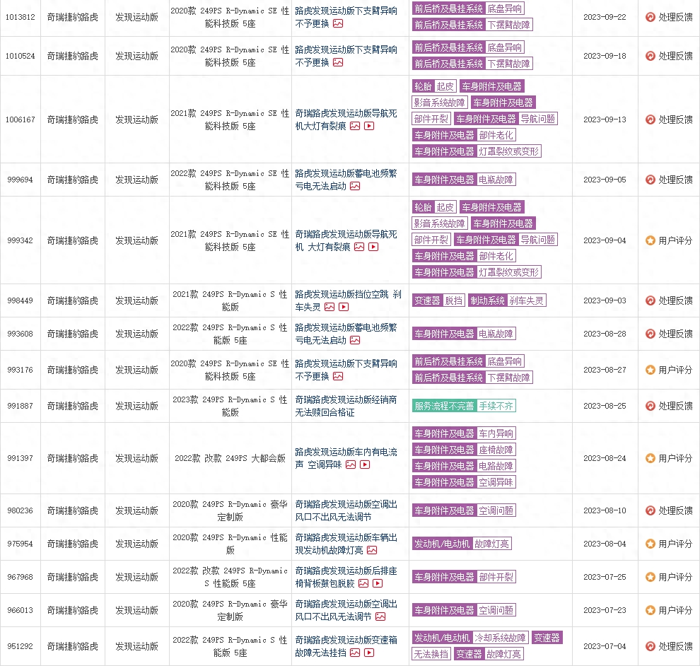Click the 车身附件及电器 电路故障 tag

(464, 466)
